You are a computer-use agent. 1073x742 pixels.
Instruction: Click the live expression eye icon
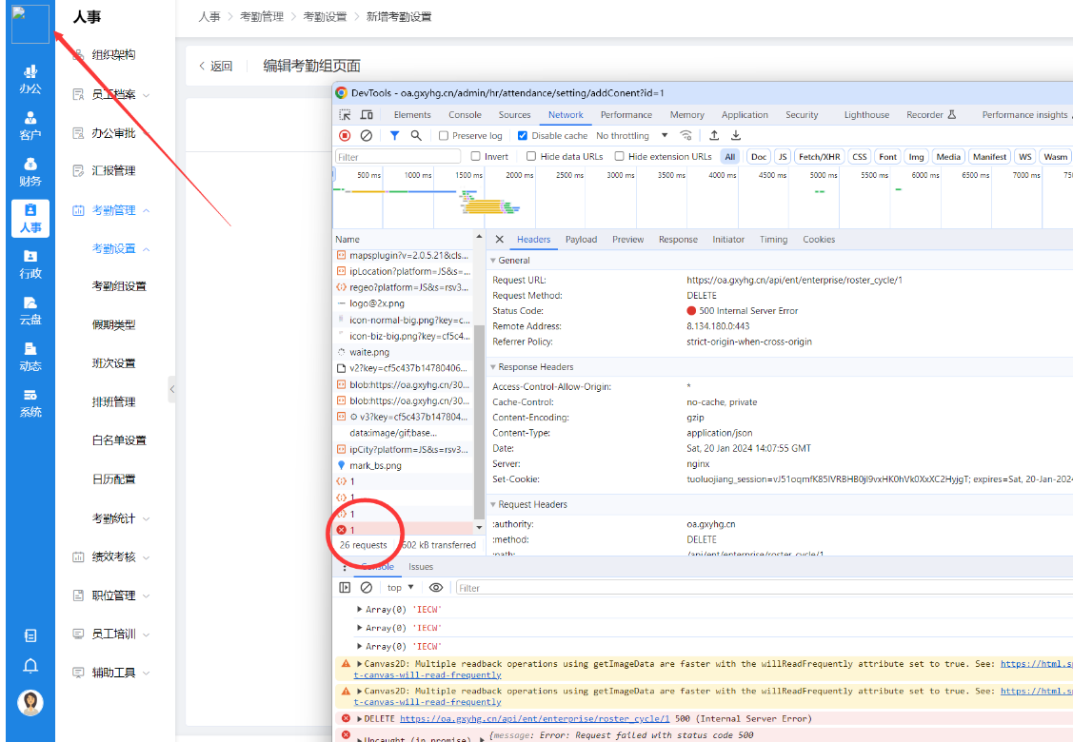tap(436, 588)
